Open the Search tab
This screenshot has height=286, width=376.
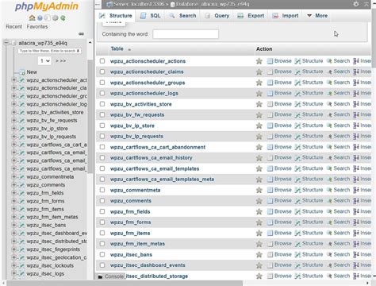click(x=182, y=16)
